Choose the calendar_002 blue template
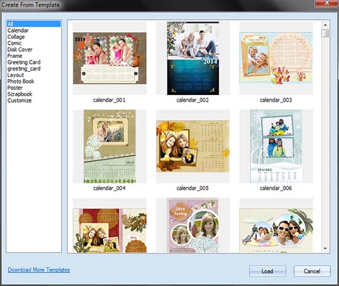The height and width of the screenshot is (286, 339). point(193,58)
